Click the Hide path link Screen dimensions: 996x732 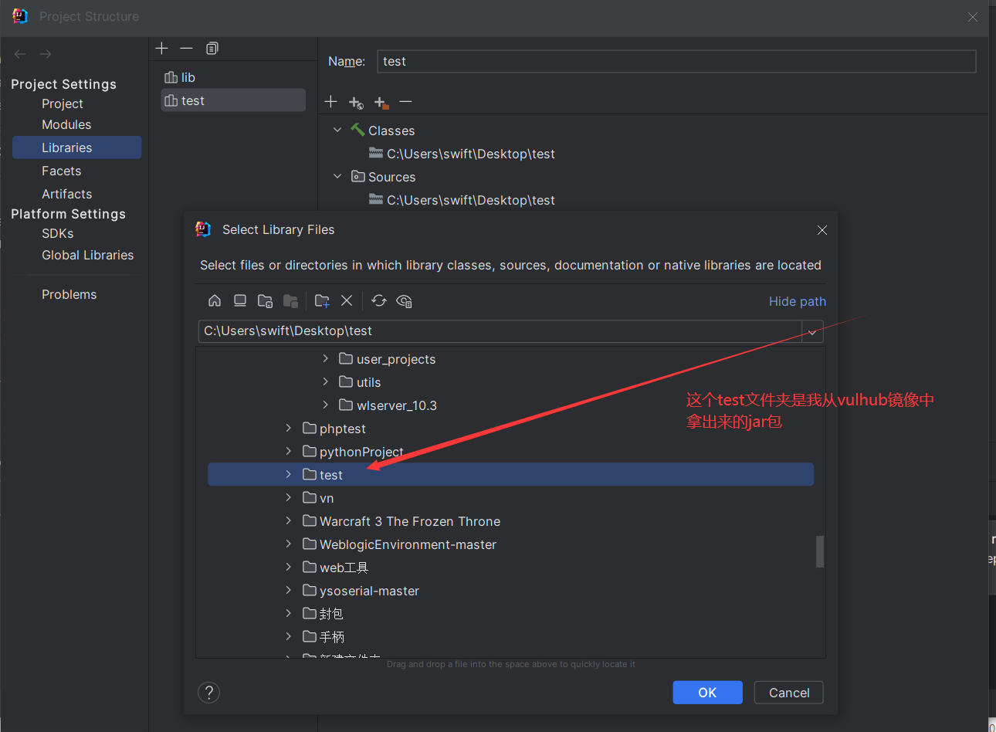[x=797, y=301]
